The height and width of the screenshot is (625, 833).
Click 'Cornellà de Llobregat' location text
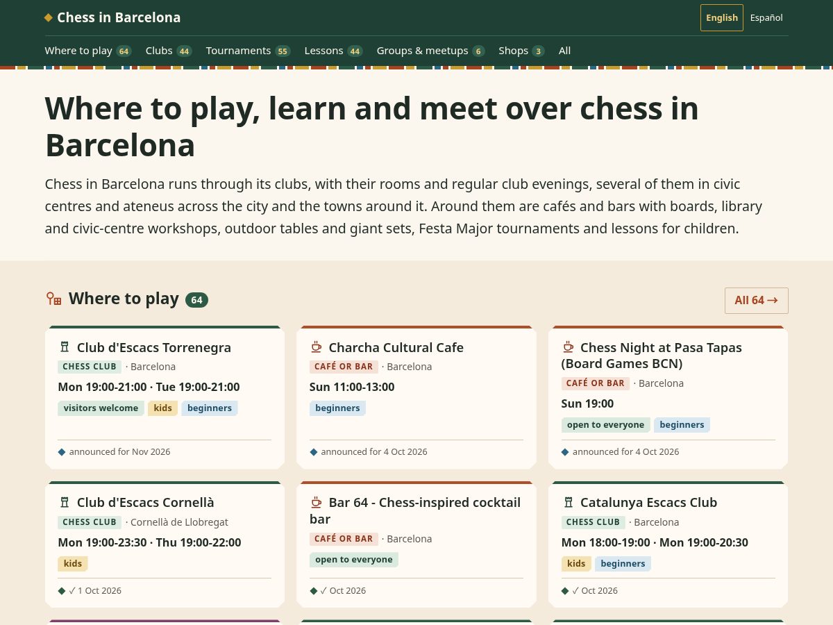click(x=179, y=522)
